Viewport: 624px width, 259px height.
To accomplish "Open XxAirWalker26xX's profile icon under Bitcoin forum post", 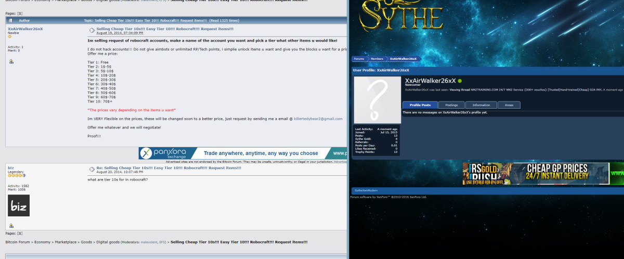I will coord(11,61).
